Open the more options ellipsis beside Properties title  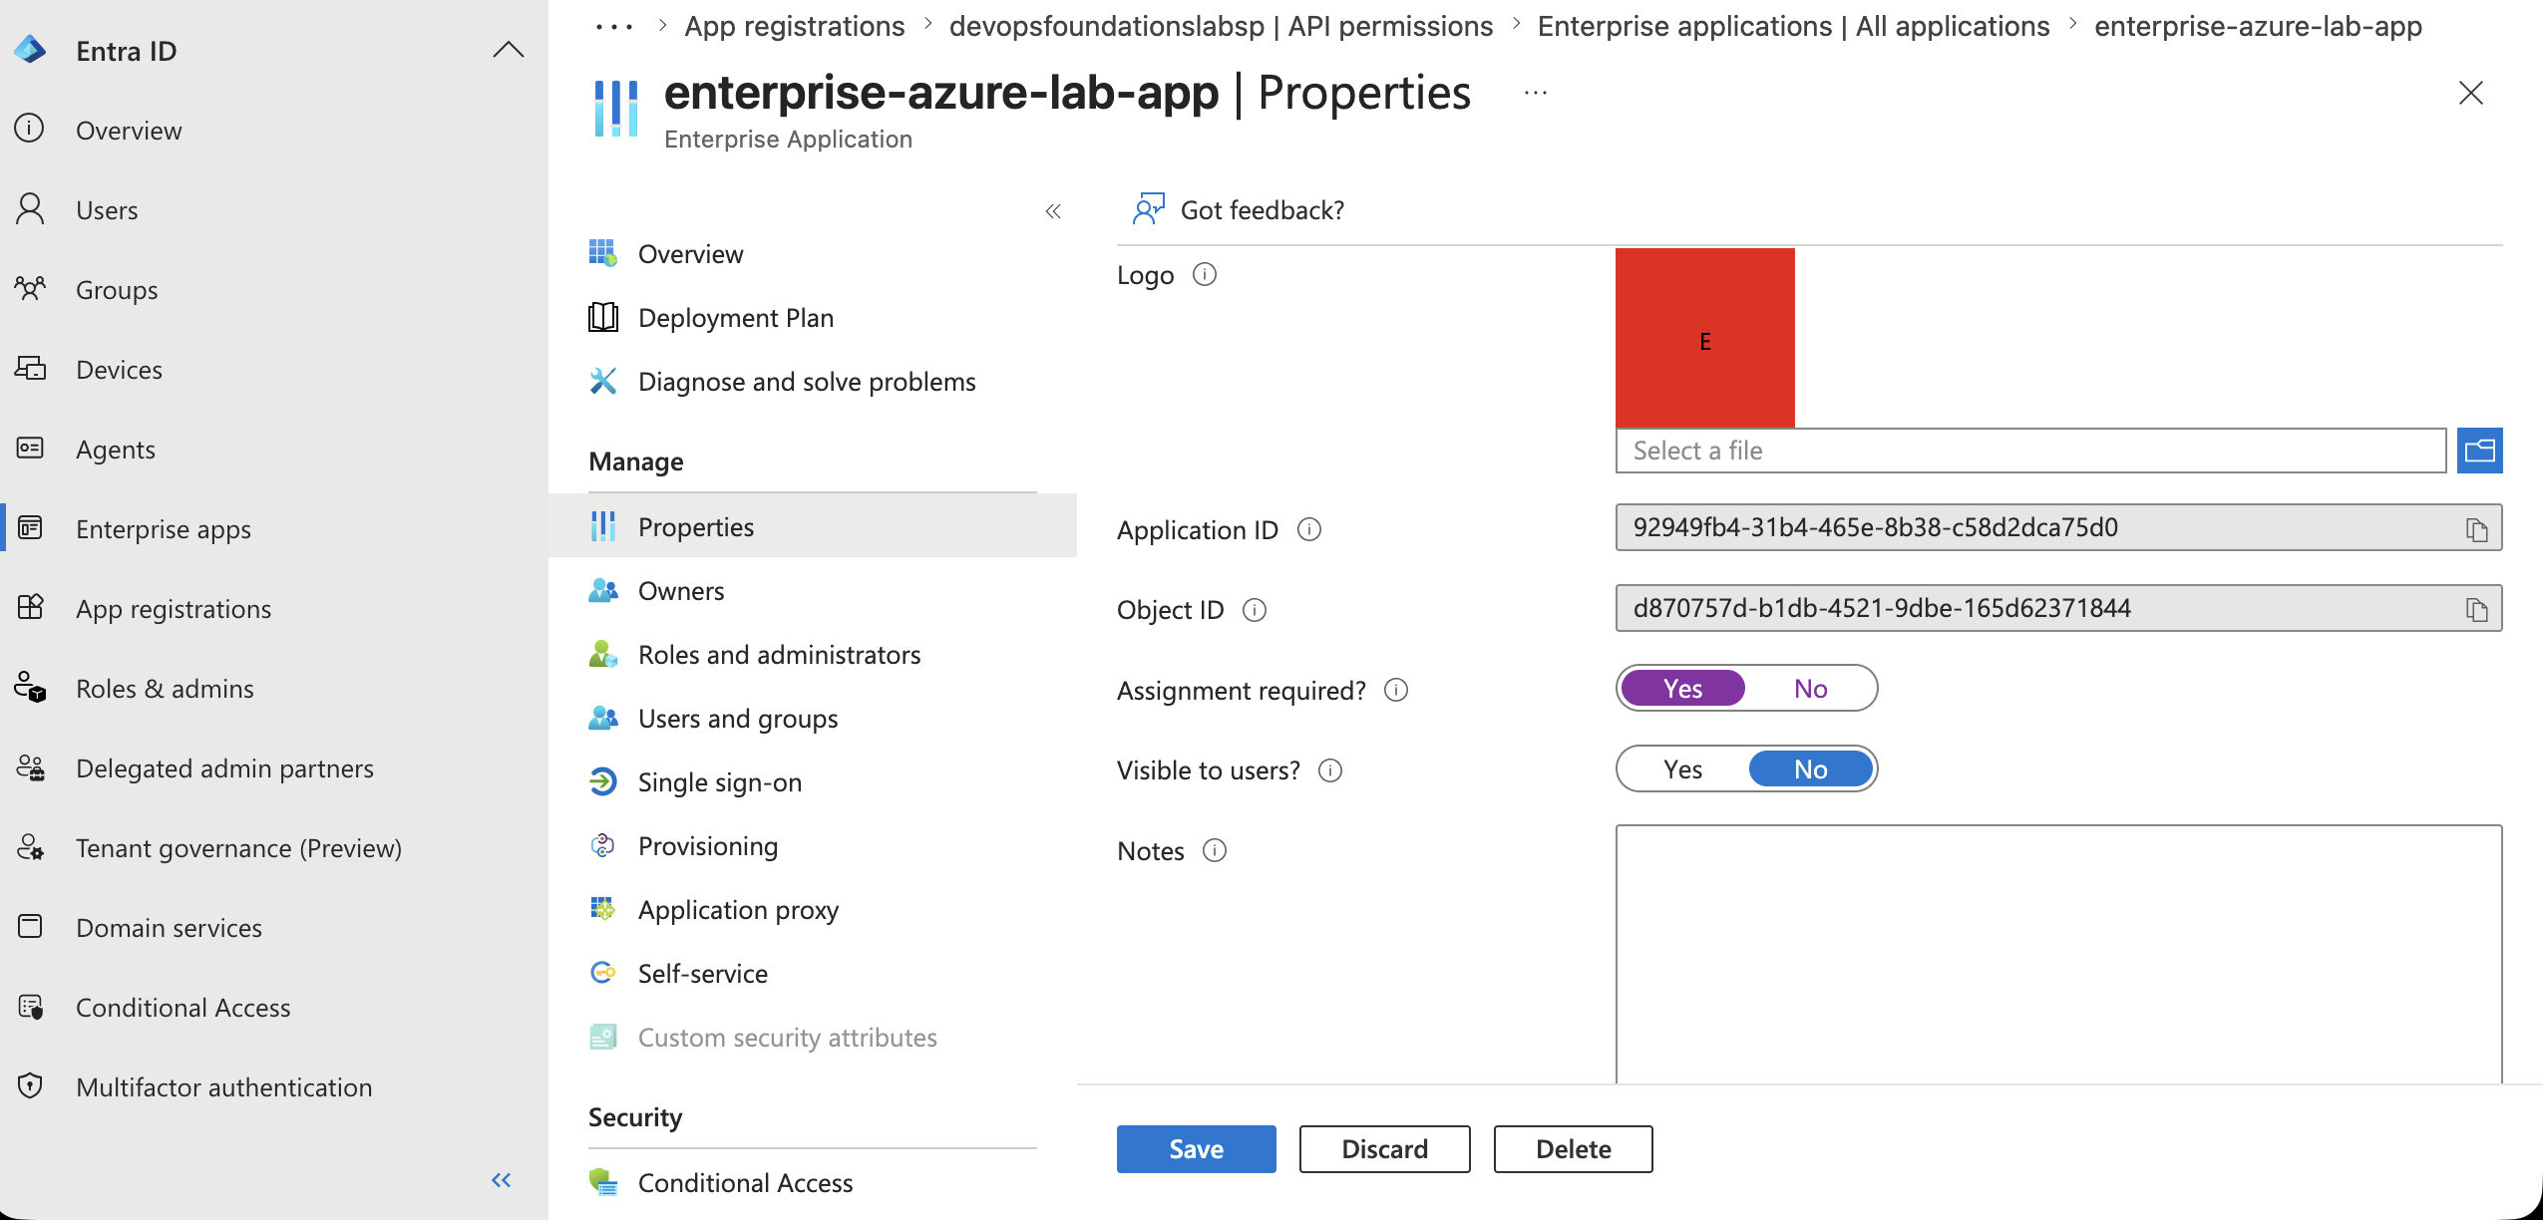pyautogui.click(x=1536, y=94)
